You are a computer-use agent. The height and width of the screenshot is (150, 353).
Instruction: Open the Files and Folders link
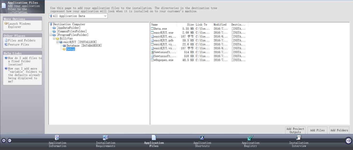pyautogui.click(x=22, y=41)
